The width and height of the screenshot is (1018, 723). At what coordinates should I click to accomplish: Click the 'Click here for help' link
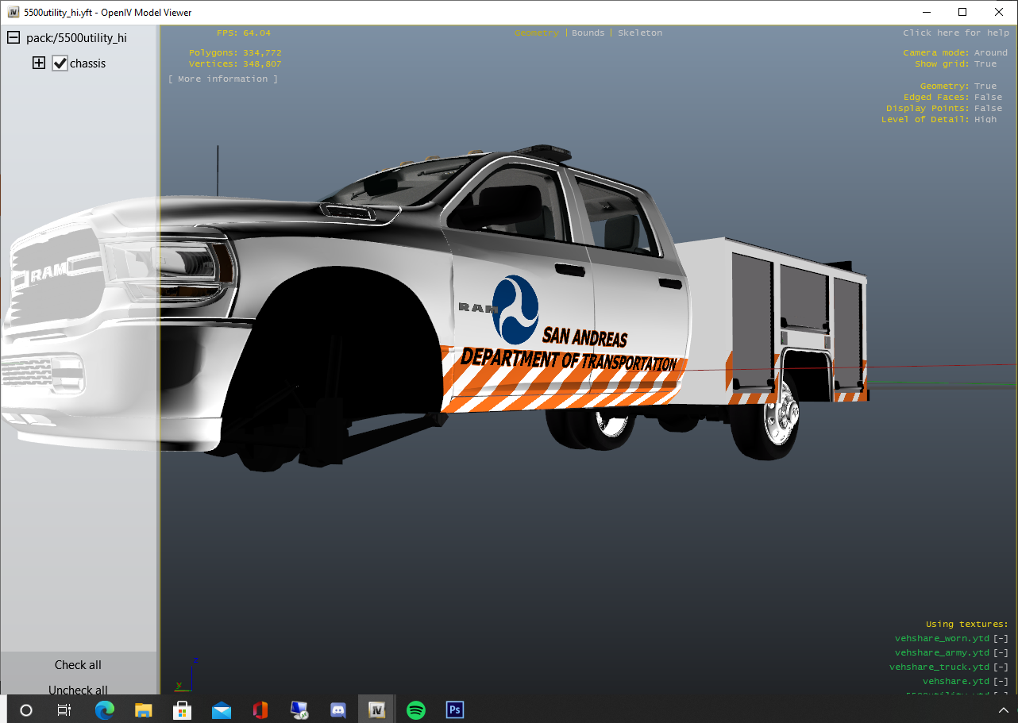point(955,33)
